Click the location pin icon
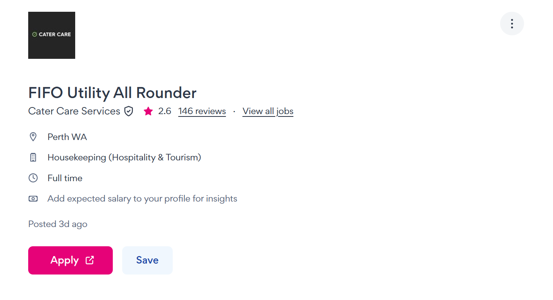553x300 pixels. [33, 137]
